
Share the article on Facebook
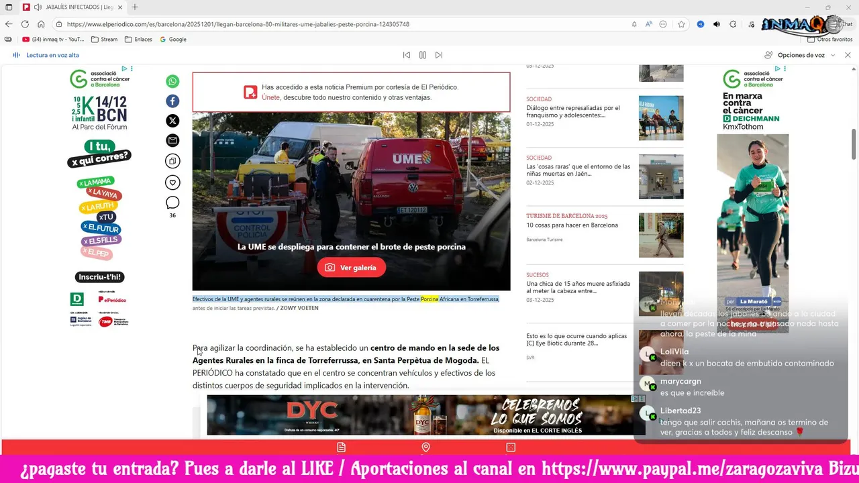click(x=172, y=101)
